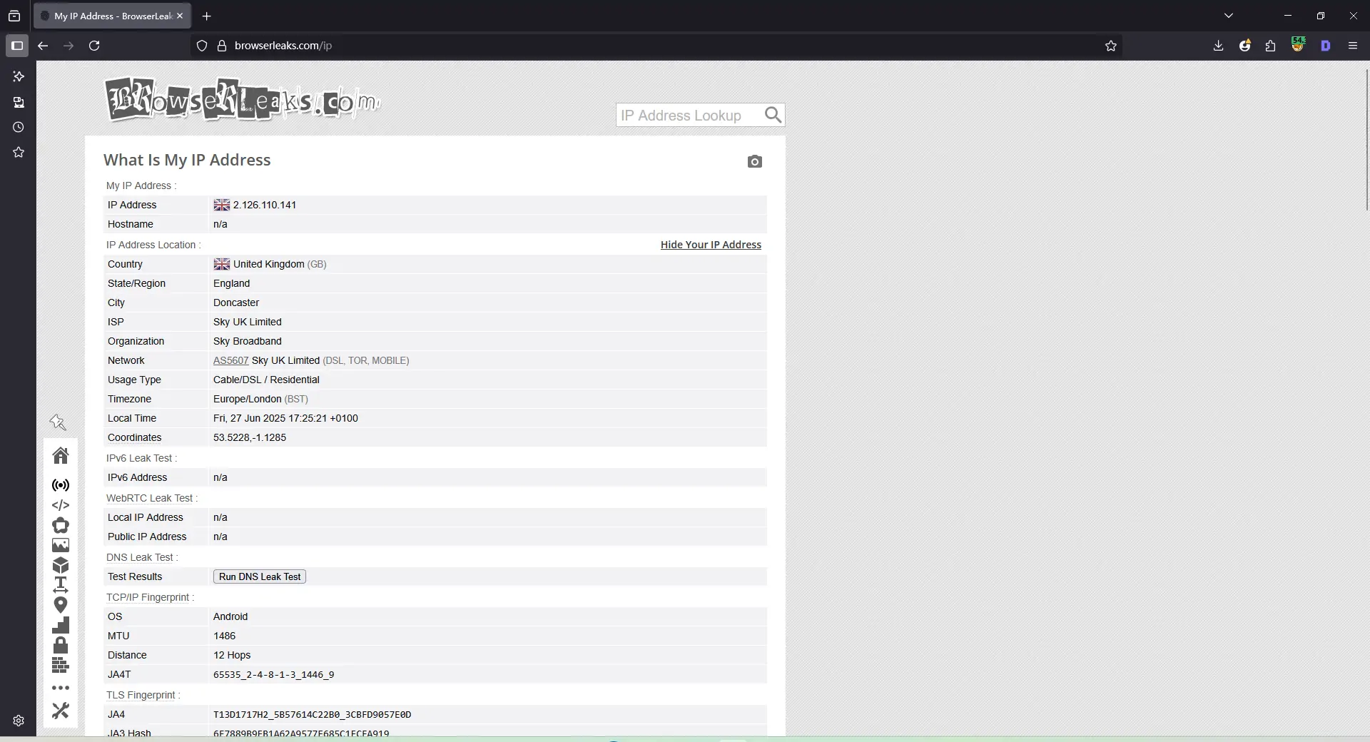Click the JA4T value 65535_2-4-8-1-3_1446_9

pos(274,674)
